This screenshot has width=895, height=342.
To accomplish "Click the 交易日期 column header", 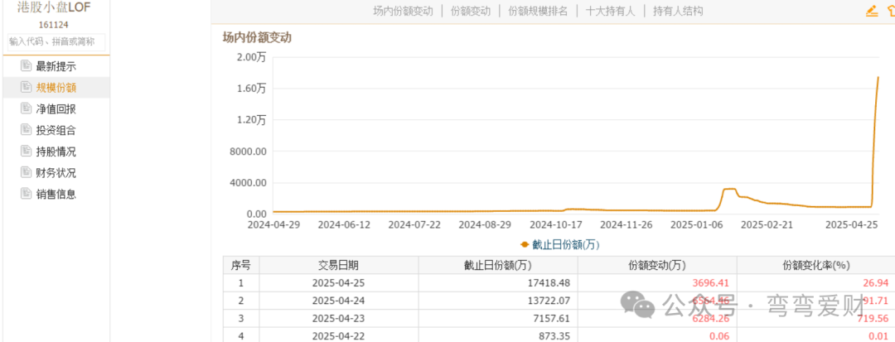I will click(338, 265).
